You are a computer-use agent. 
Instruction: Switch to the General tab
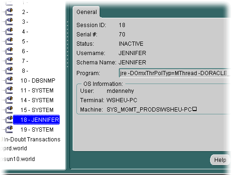pyautogui.click(x=87, y=12)
